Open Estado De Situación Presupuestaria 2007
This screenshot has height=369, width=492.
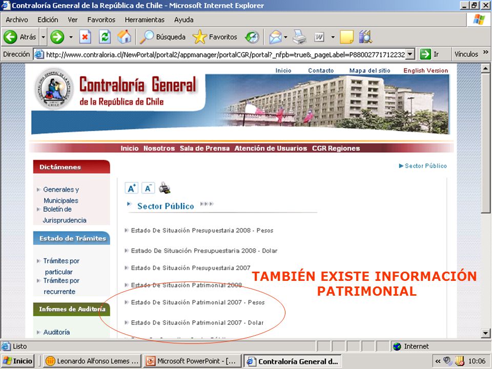click(x=191, y=268)
